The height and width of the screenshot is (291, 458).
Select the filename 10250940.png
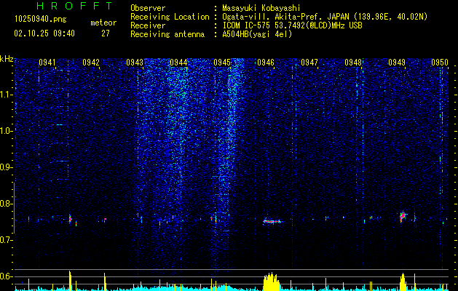[41, 19]
